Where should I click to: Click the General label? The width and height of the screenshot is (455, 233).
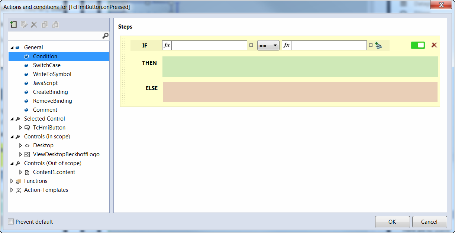pos(33,47)
